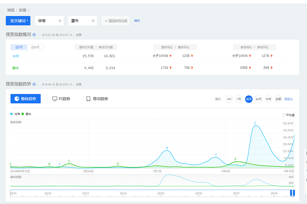Enable the 平均值 checkbox
This screenshot has width=307, height=204.
284,115
